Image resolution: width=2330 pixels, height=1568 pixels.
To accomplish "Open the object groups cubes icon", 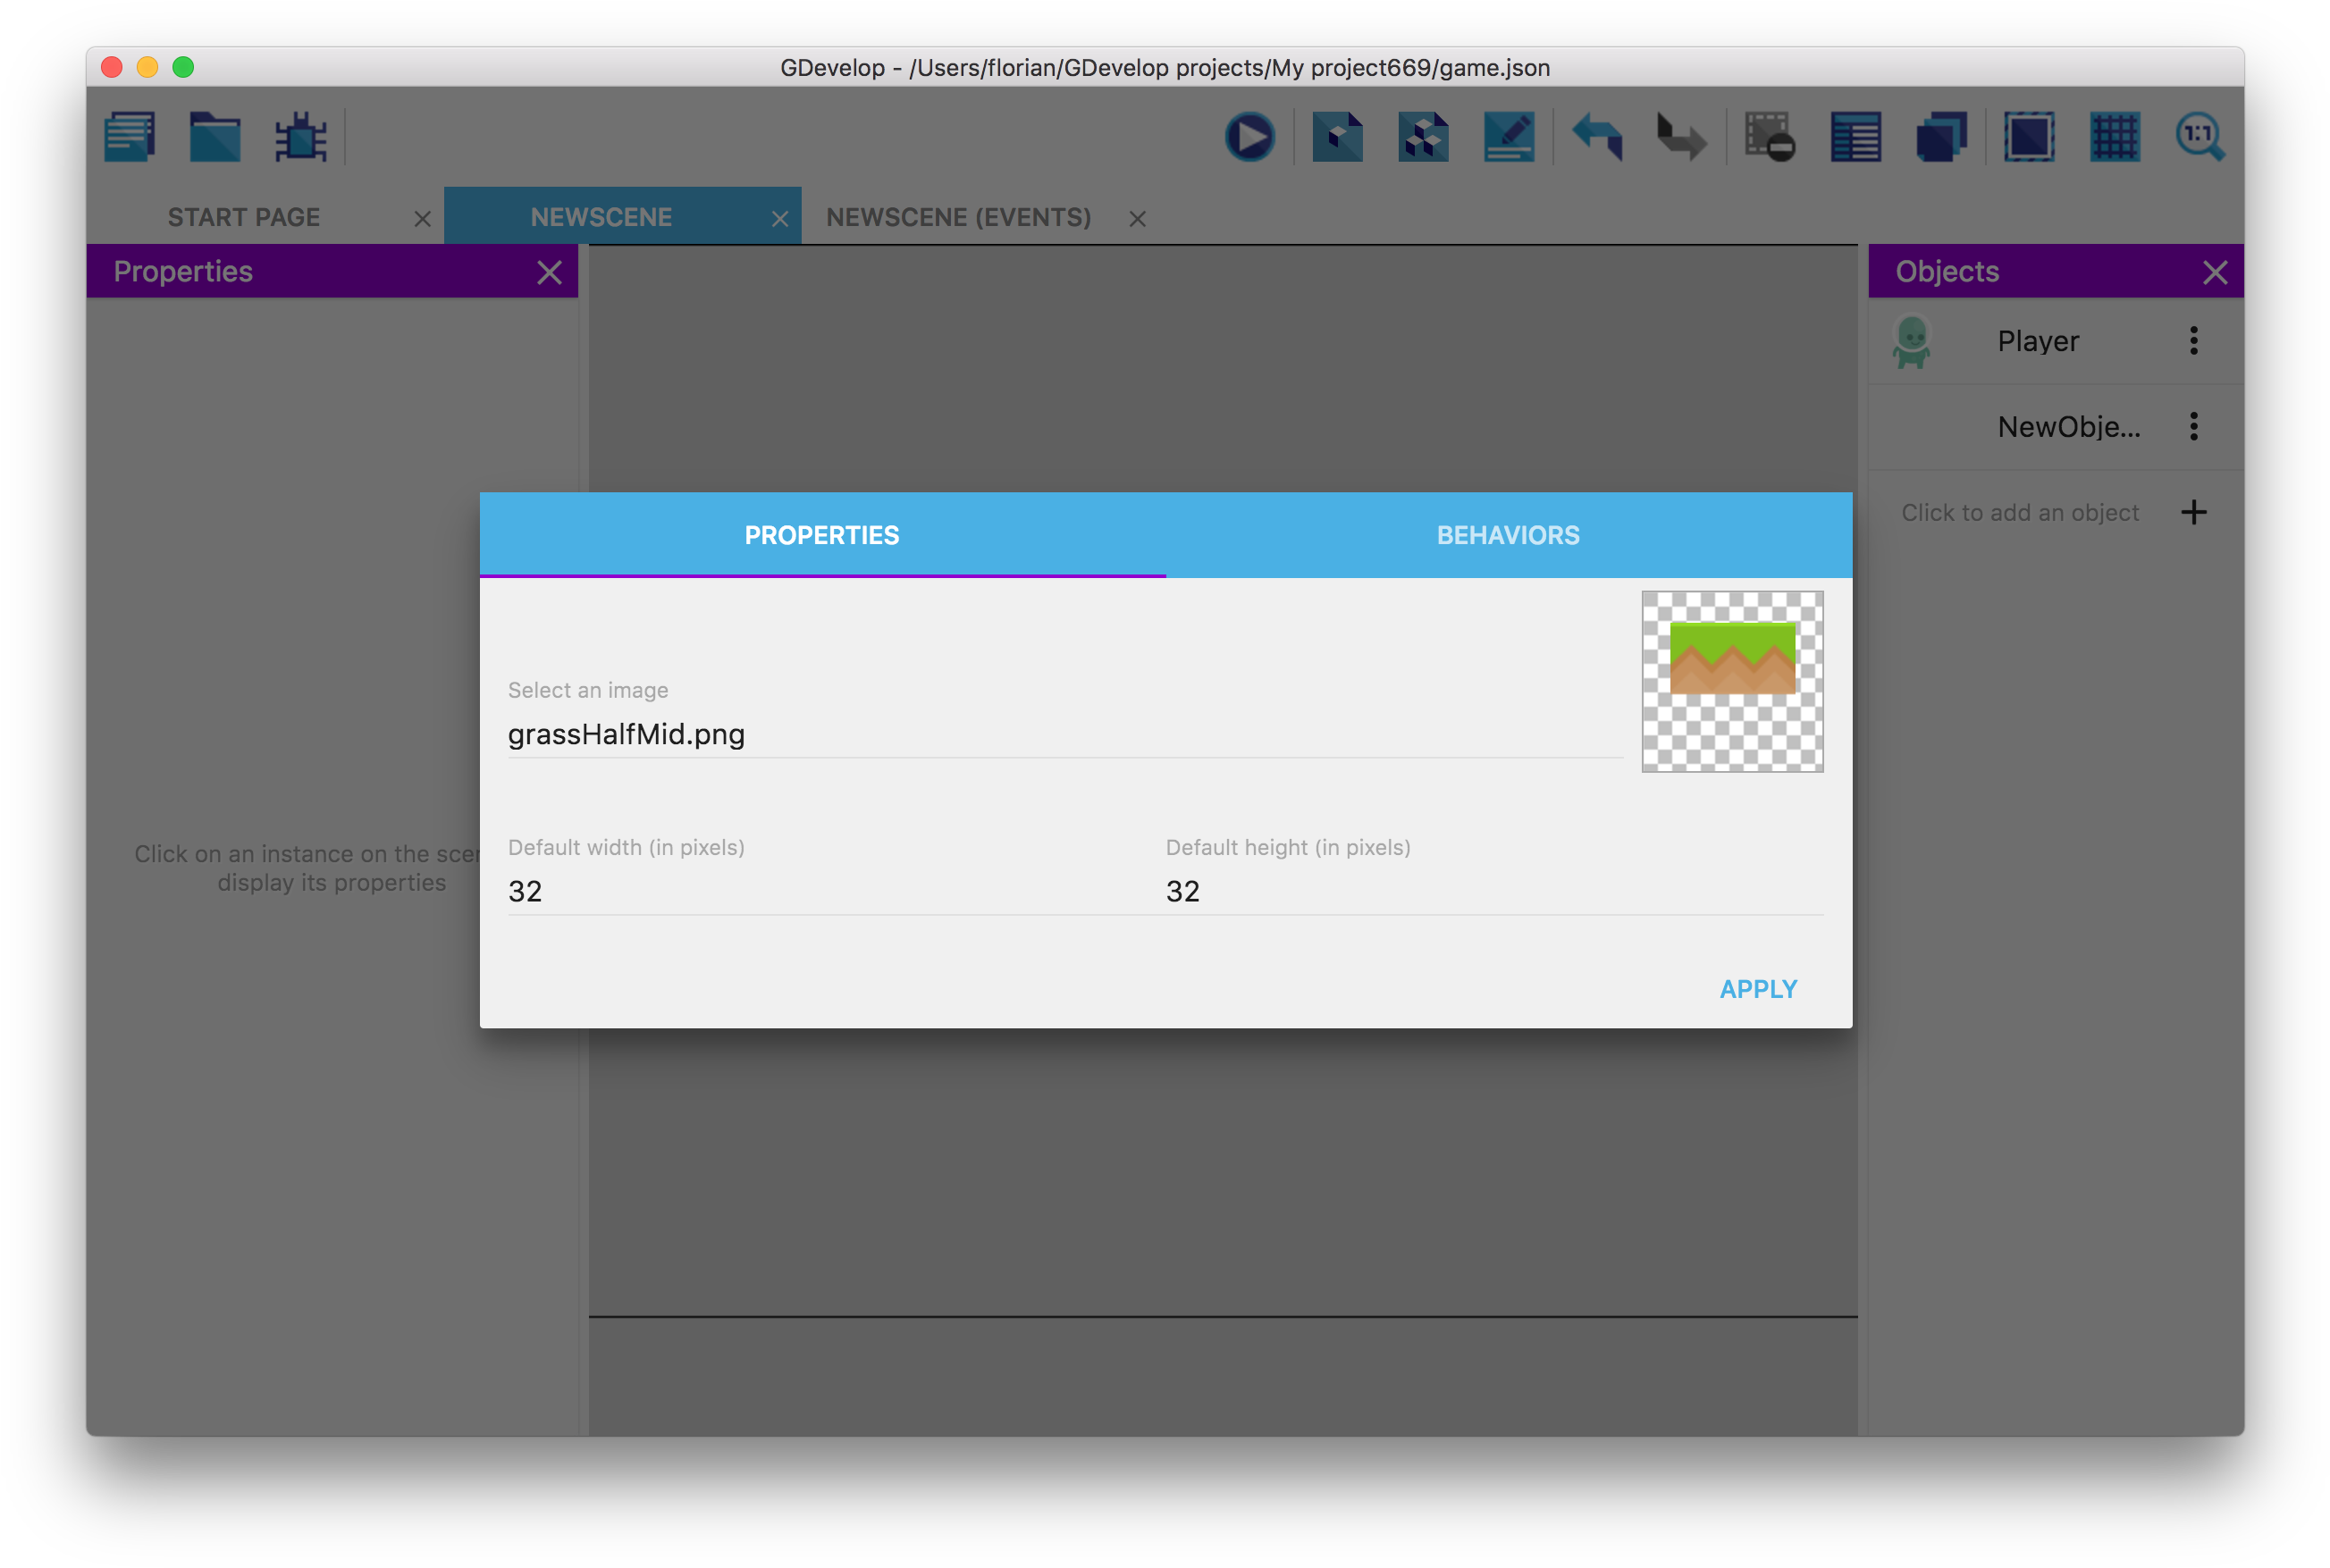I will pyautogui.click(x=1423, y=136).
